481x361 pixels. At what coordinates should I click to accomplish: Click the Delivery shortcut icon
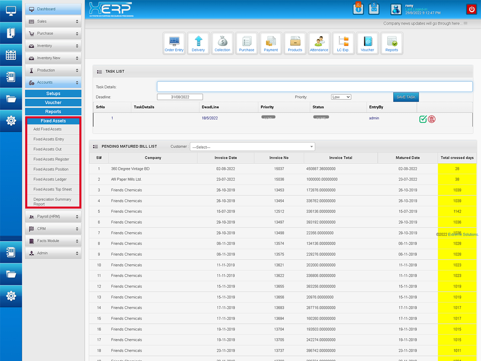pyautogui.click(x=198, y=43)
